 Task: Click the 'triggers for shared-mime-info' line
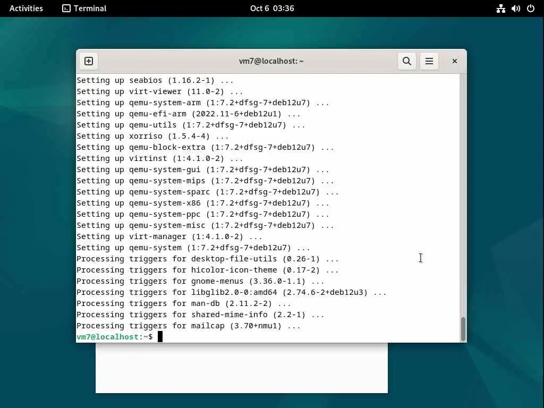(200, 314)
